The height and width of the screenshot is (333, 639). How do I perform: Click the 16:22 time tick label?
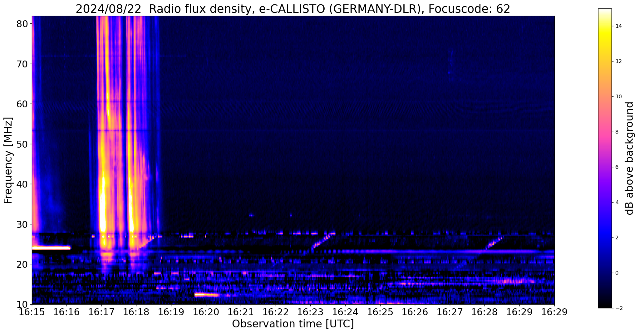(276, 312)
